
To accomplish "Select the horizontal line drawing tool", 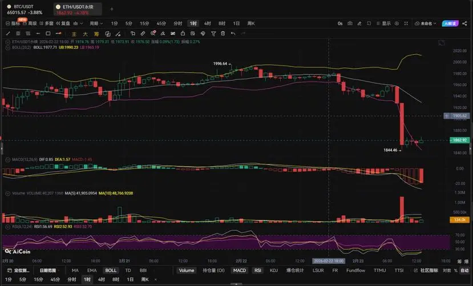I will click(38, 34).
